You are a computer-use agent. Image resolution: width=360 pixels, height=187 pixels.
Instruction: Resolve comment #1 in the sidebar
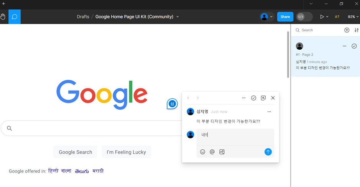point(354,46)
